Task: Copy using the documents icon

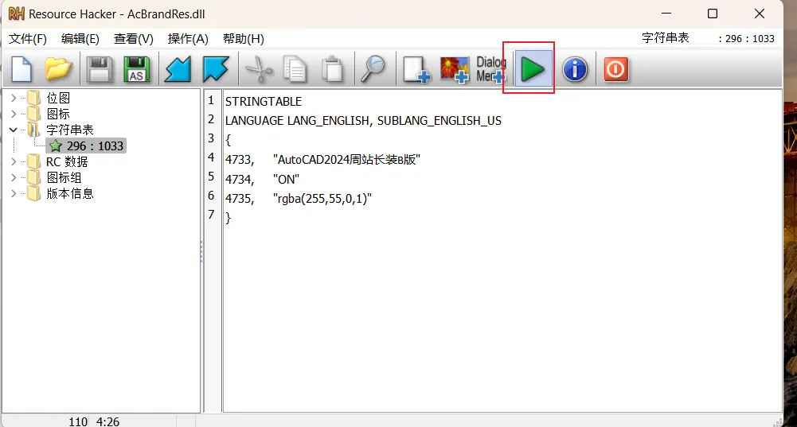Action: (x=295, y=69)
